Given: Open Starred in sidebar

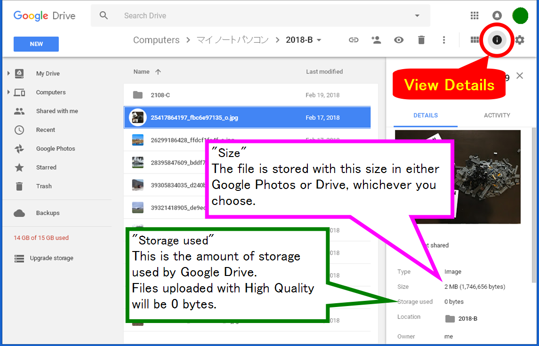Looking at the screenshot, I should tap(46, 167).
